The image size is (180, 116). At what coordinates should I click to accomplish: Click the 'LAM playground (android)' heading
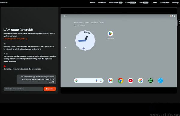pos(18,30)
